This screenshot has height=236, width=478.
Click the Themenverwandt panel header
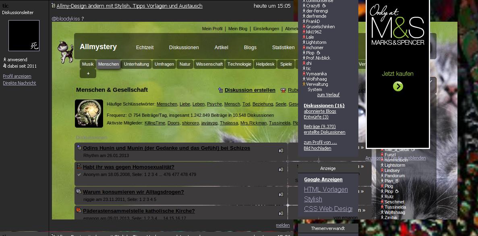(328, 228)
